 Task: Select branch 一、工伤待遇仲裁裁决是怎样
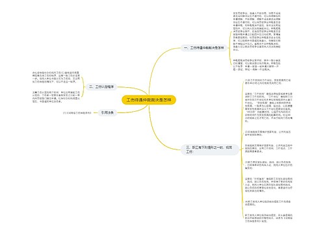(203, 47)
